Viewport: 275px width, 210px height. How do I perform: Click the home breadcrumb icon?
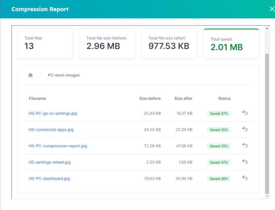click(x=30, y=75)
